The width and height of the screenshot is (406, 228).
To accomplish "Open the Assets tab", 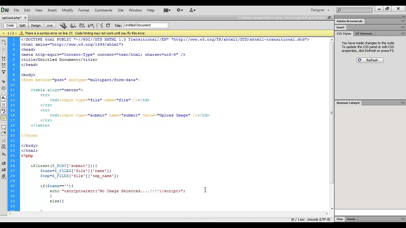I will (351, 219).
